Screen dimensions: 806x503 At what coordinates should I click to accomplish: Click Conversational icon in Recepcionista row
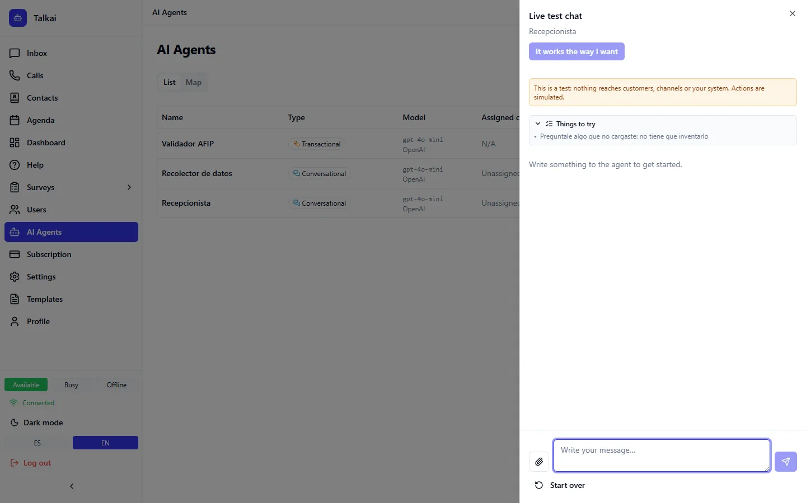pyautogui.click(x=297, y=203)
